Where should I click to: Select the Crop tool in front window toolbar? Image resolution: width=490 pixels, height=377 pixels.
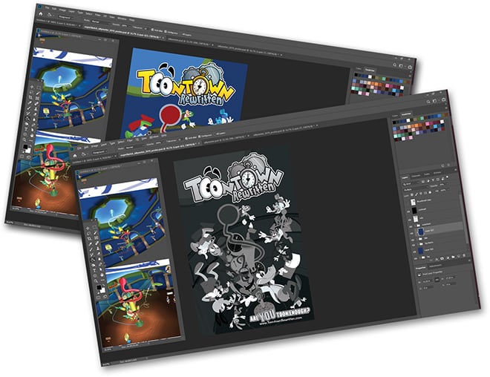click(89, 239)
